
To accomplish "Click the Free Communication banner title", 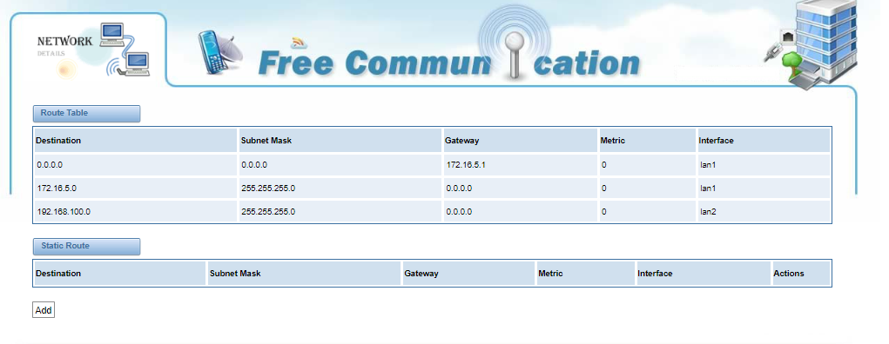I will click(x=449, y=63).
